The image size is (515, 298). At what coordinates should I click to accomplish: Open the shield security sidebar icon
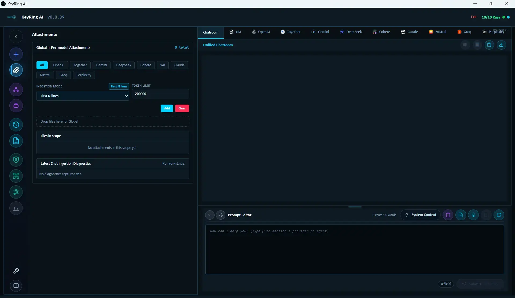[x=16, y=160]
